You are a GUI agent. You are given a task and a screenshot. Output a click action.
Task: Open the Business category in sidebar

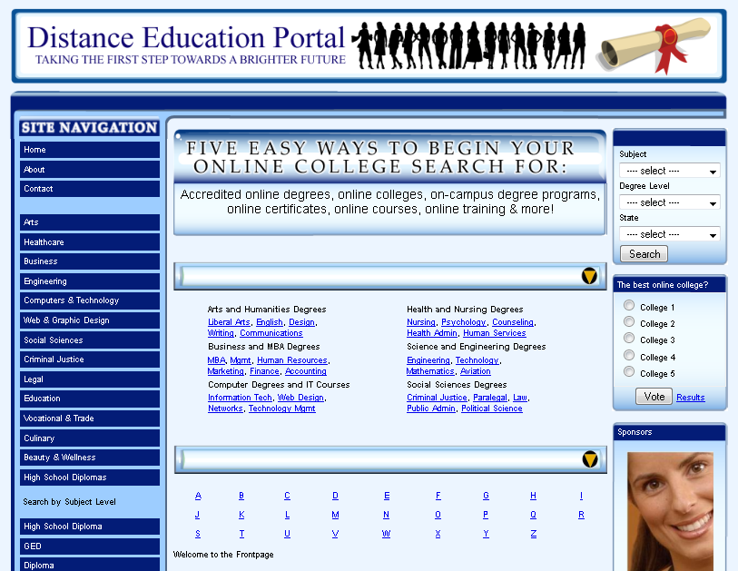pos(90,261)
